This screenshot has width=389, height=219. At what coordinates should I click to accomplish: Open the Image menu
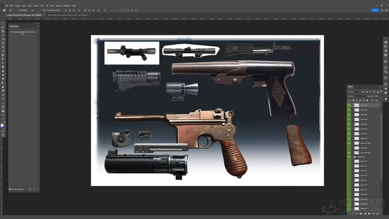[17, 5]
